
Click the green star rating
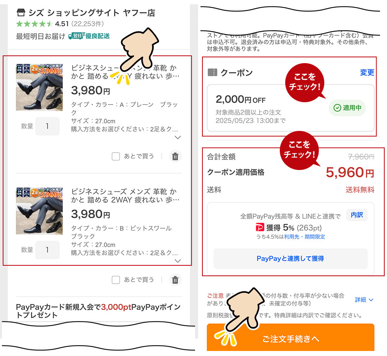(34, 24)
